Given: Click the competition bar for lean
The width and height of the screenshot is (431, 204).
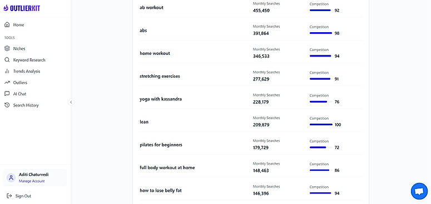Looking at the screenshot, I should click(321, 125).
